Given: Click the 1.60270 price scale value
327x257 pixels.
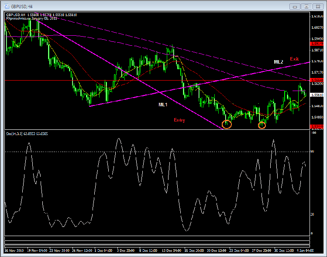Looking at the screenshot, I should point(317,27).
